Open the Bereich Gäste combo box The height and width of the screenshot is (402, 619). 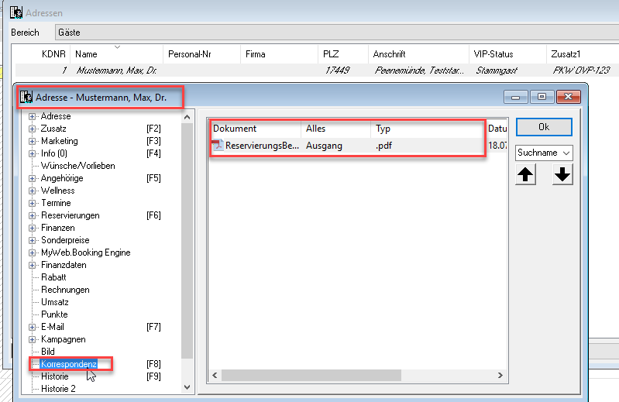pos(337,33)
